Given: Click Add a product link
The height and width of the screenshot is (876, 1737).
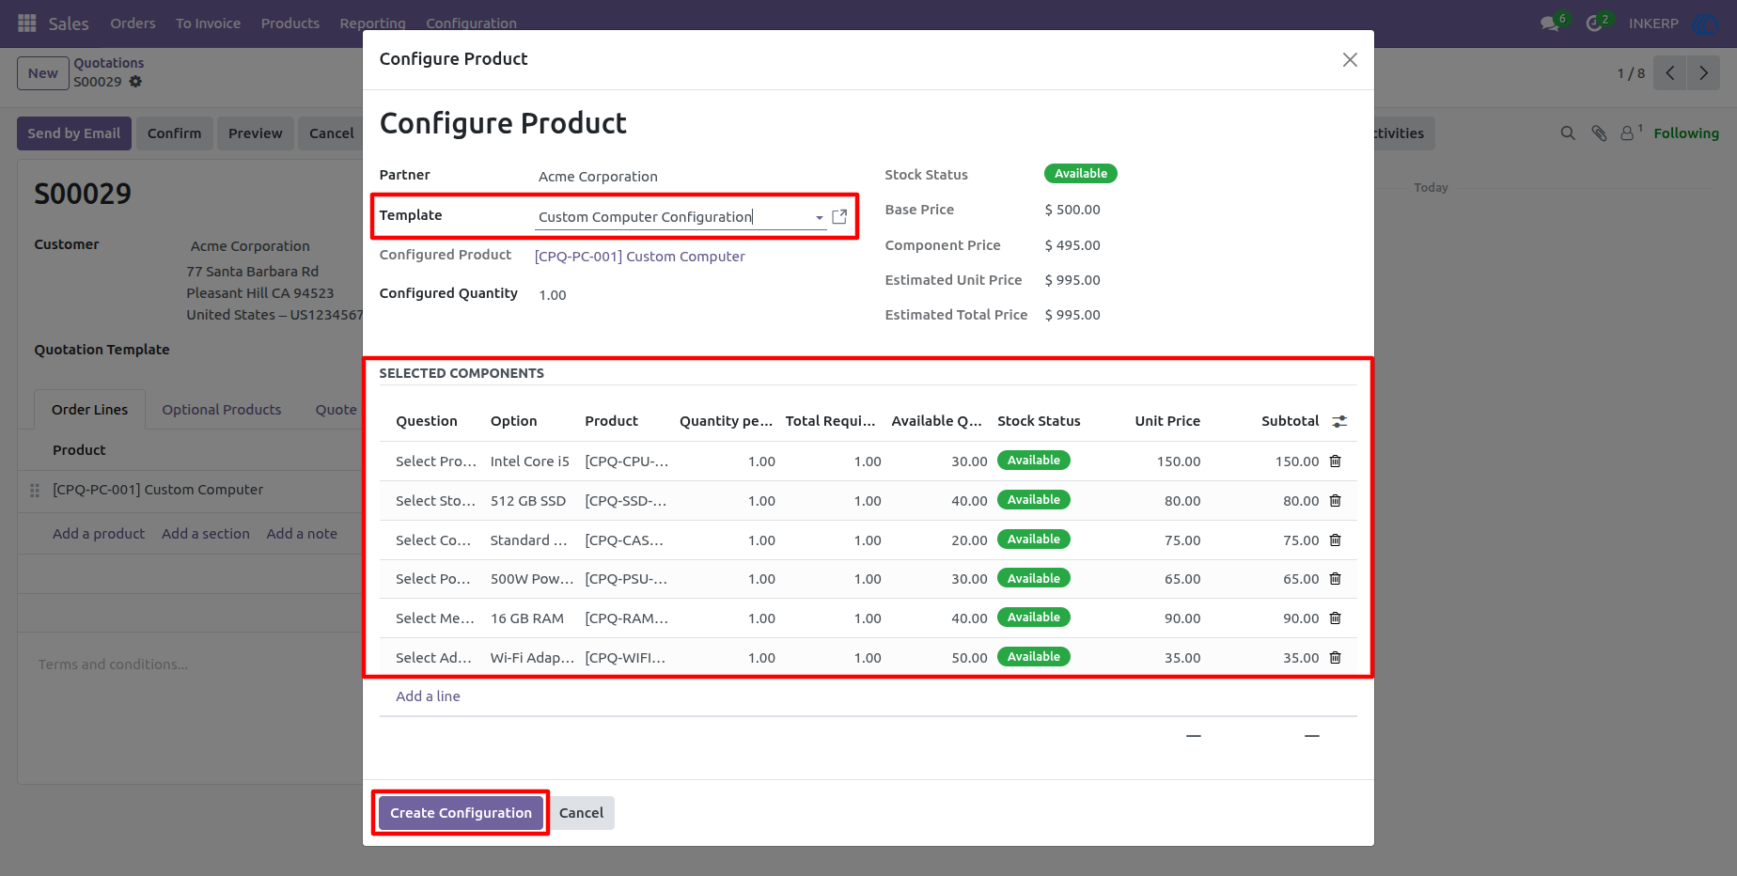Looking at the screenshot, I should coord(99,534).
